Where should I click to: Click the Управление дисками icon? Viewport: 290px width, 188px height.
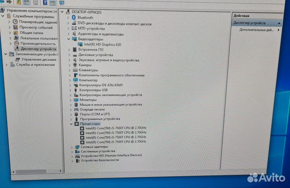[x=18, y=60]
